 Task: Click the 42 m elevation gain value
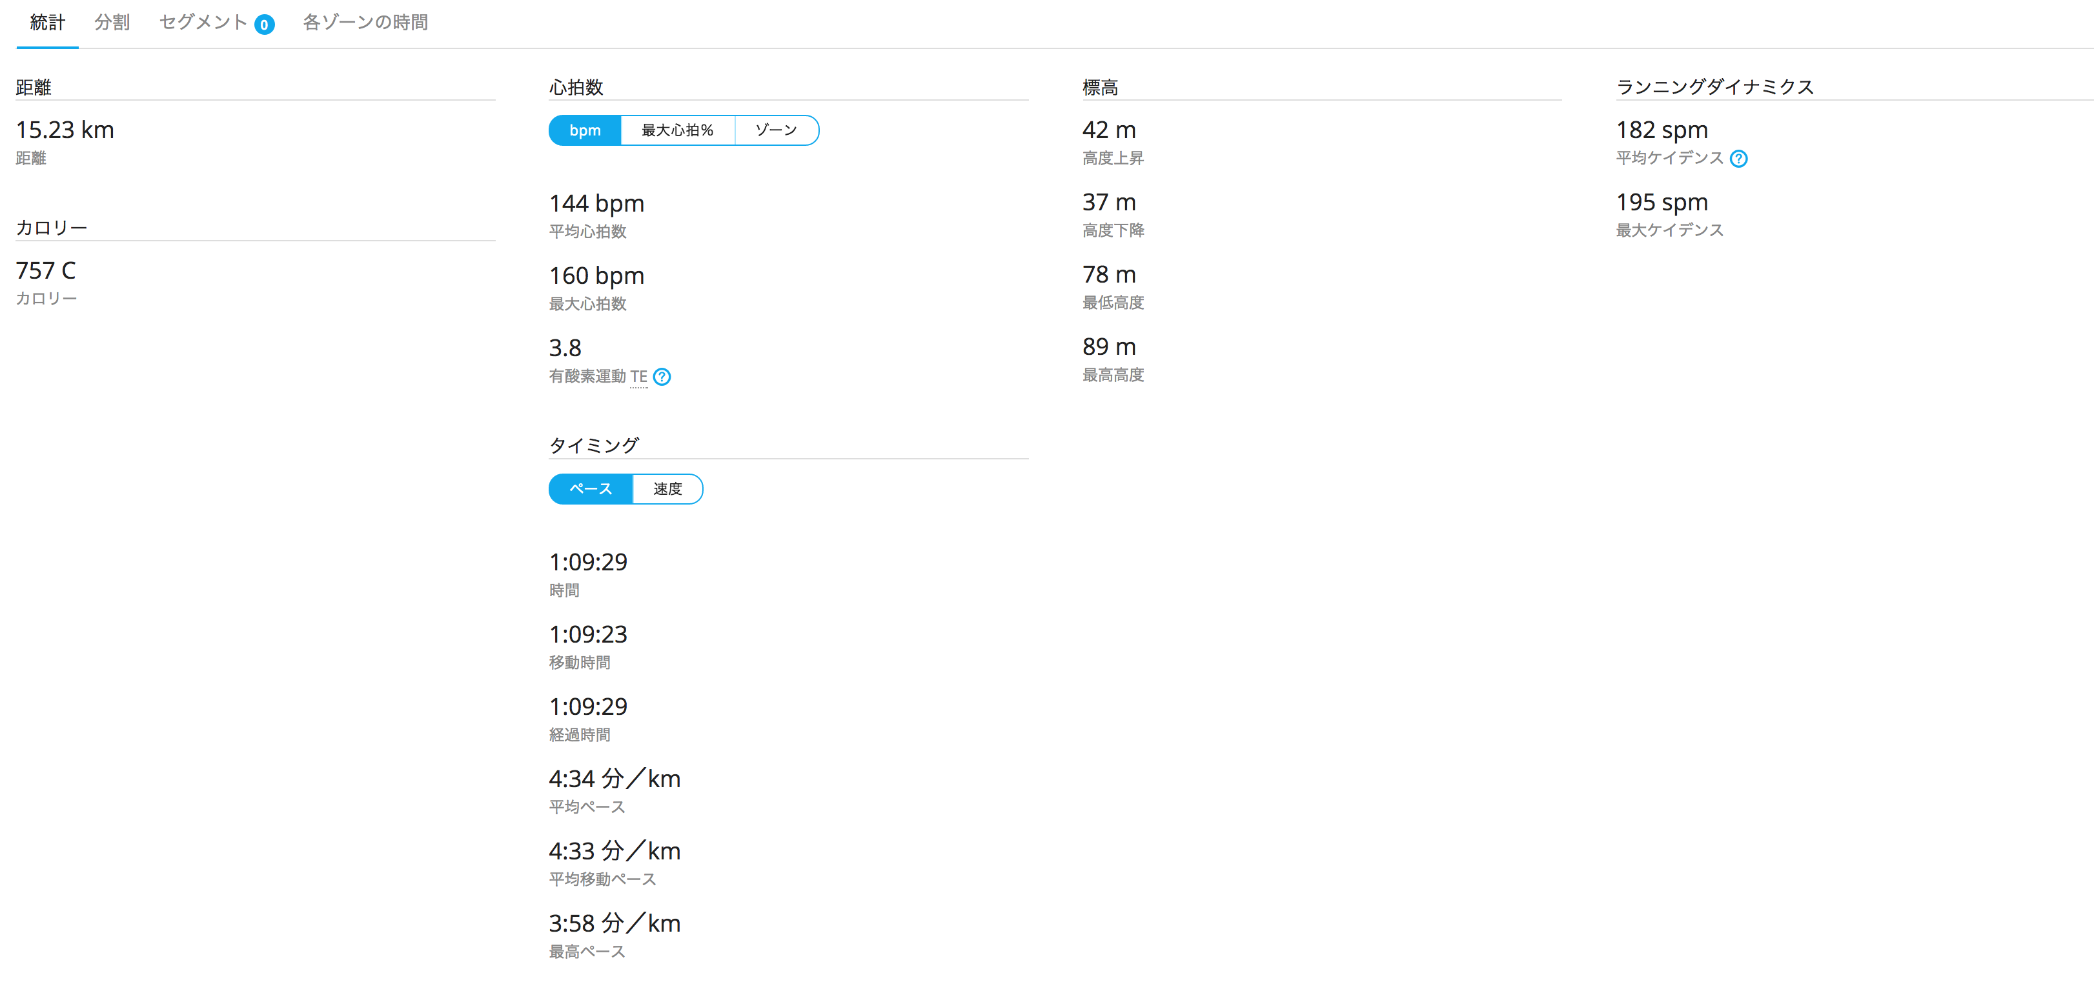pos(1109,130)
